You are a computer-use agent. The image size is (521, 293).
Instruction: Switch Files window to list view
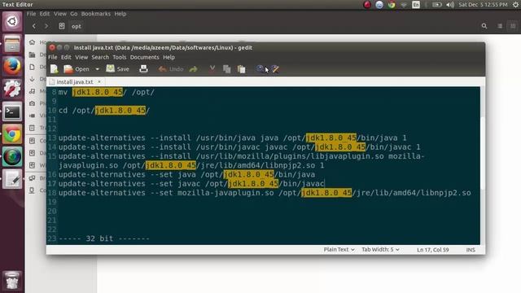coord(500,26)
